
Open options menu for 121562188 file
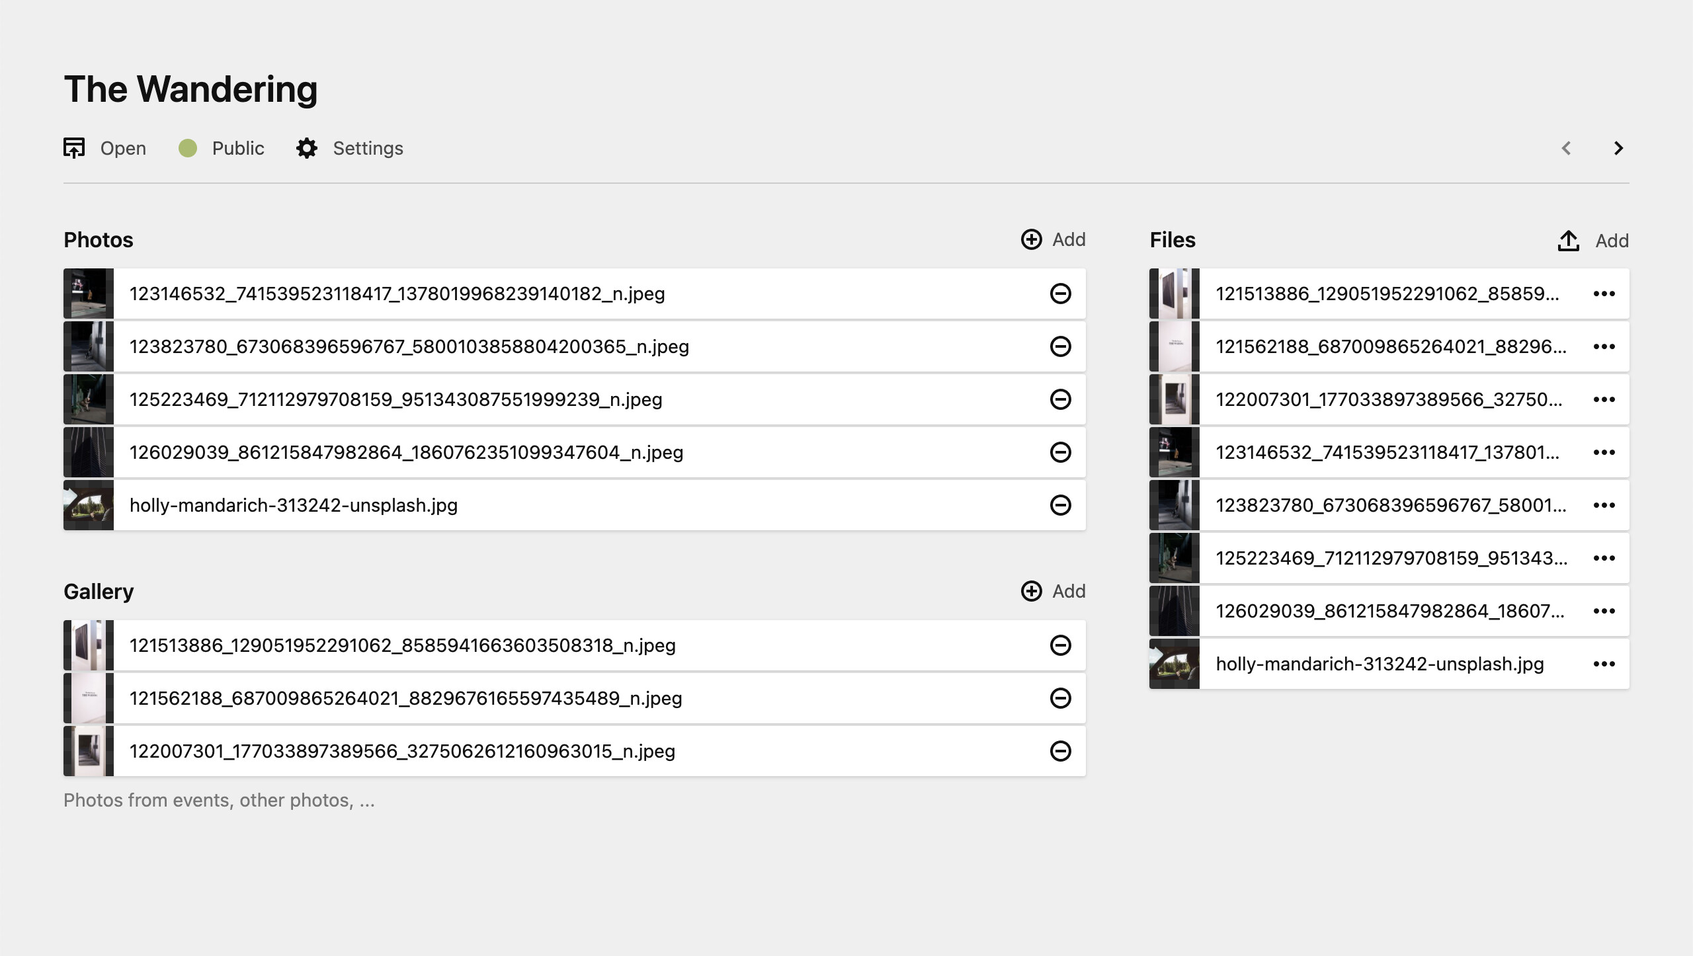pyautogui.click(x=1604, y=346)
